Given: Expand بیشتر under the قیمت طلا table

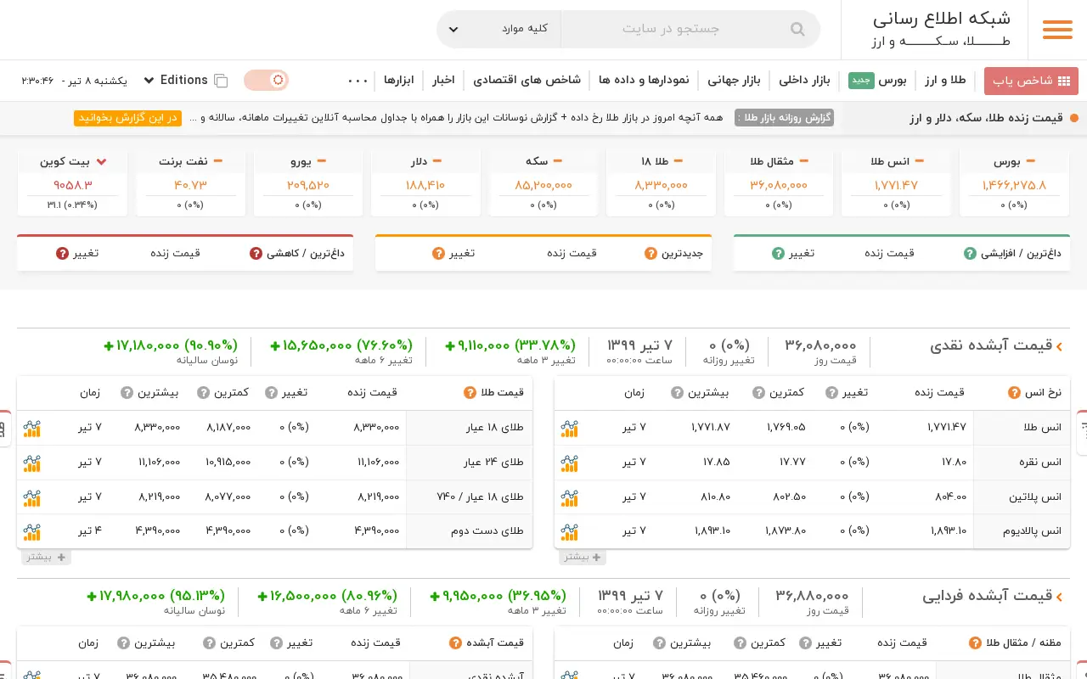Looking at the screenshot, I should click(46, 557).
